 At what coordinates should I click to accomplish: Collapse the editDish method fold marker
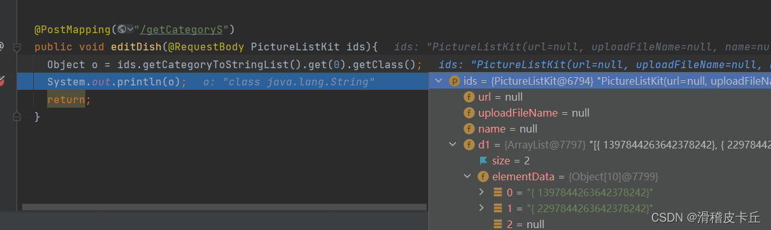(x=17, y=47)
